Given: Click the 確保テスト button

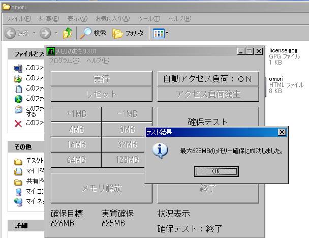Looking at the screenshot, I should point(207,122).
